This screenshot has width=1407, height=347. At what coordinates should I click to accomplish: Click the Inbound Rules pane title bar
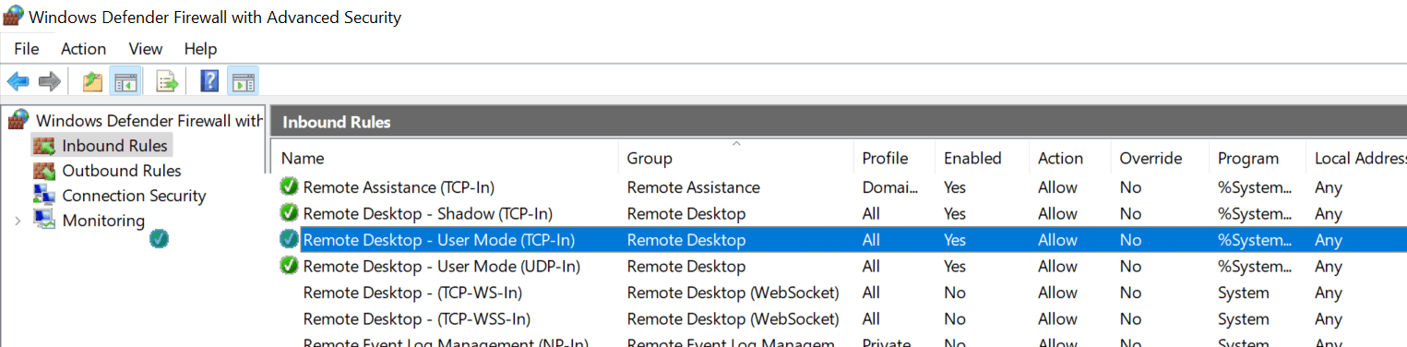pos(840,122)
